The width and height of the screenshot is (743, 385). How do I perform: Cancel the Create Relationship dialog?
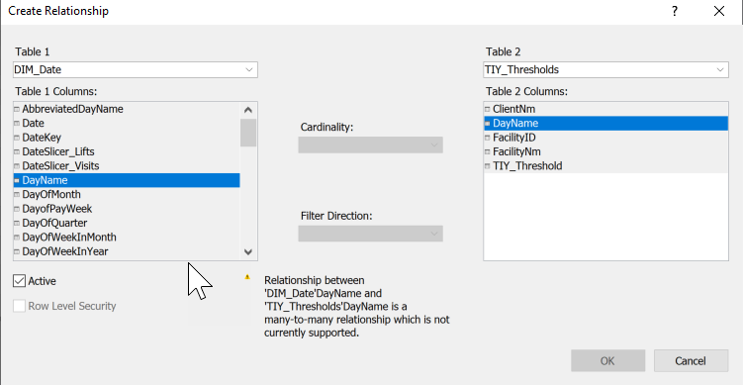point(691,361)
